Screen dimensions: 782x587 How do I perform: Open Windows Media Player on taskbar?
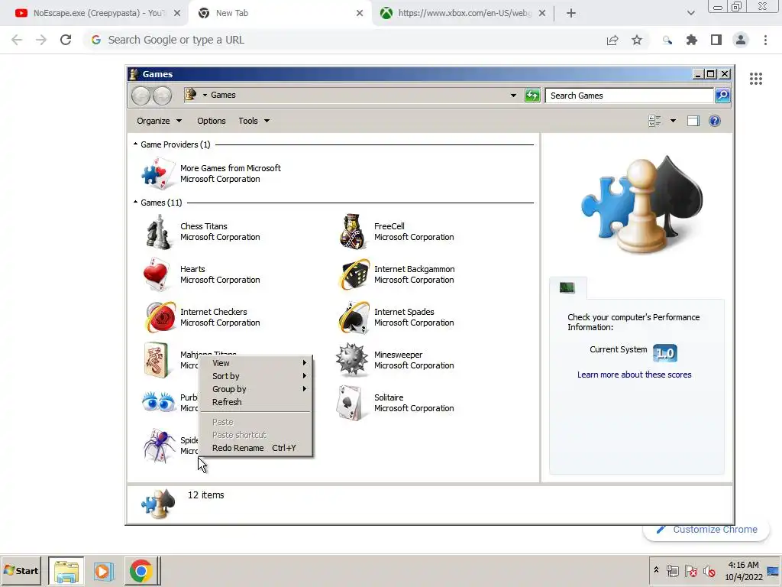click(x=103, y=571)
